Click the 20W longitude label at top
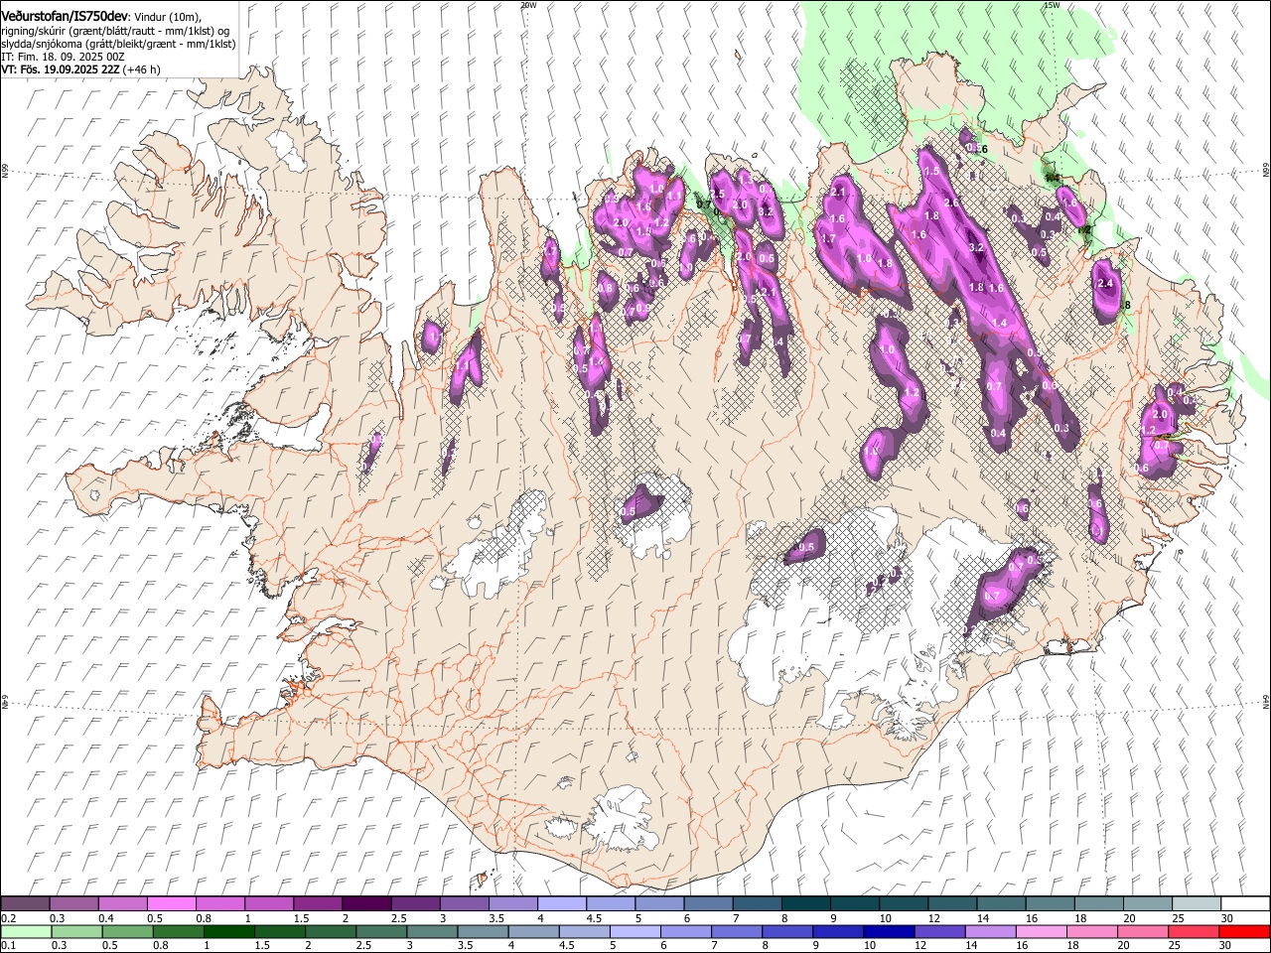The image size is (1271, 953). point(528,5)
